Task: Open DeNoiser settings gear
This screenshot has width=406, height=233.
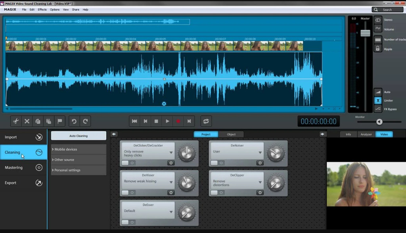Action: (260, 163)
